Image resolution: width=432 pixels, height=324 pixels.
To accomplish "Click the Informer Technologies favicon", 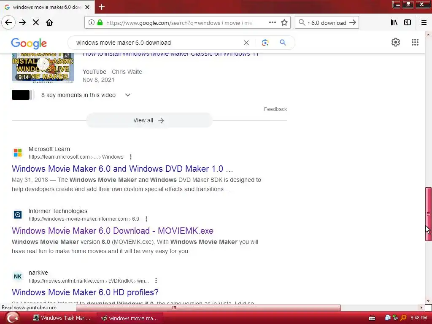I will pyautogui.click(x=18, y=215).
